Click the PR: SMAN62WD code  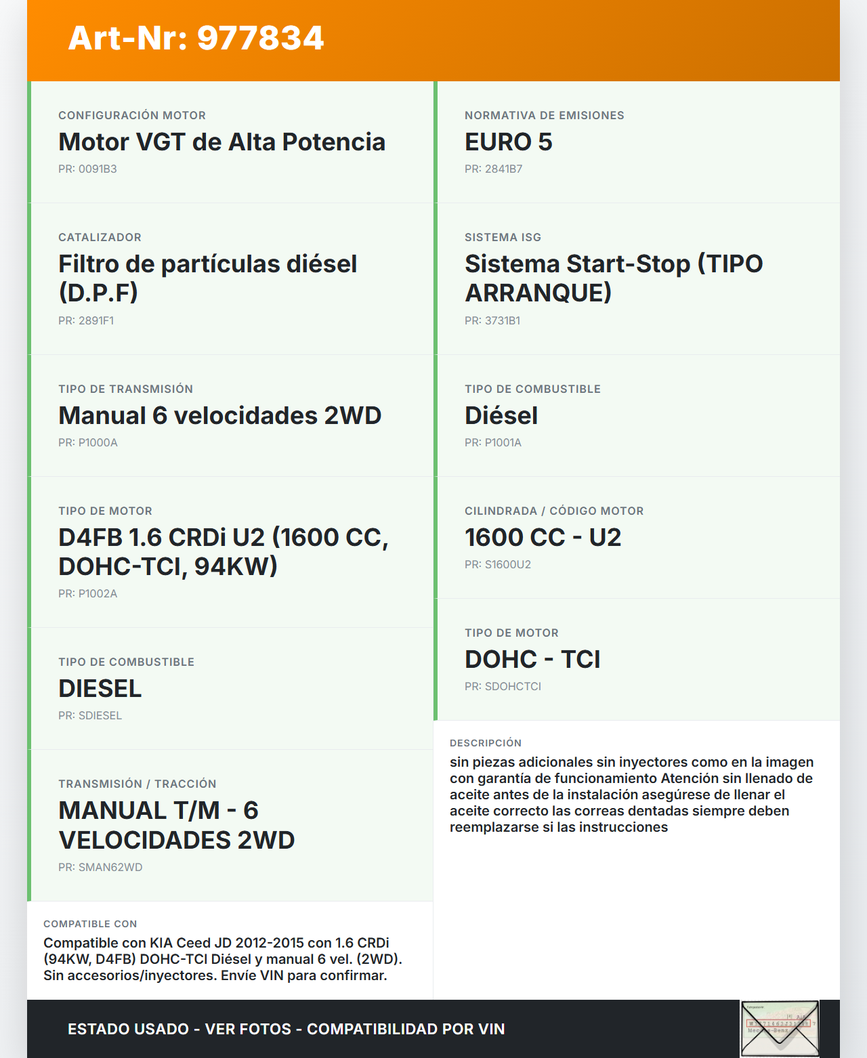coord(100,867)
